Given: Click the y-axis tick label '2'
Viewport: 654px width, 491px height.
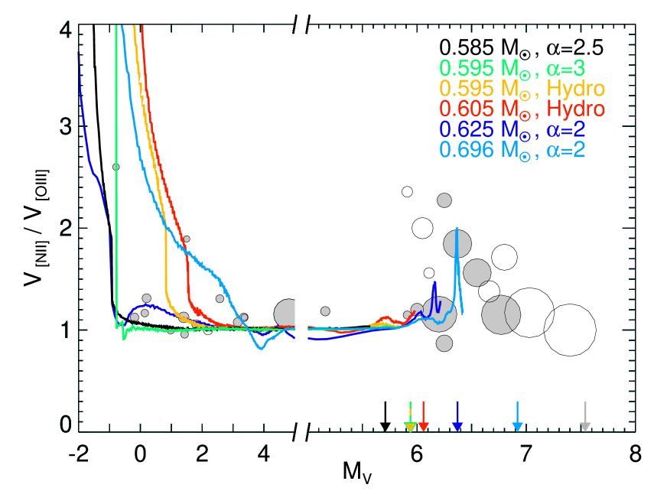Looking at the screenshot, I should click(x=66, y=228).
